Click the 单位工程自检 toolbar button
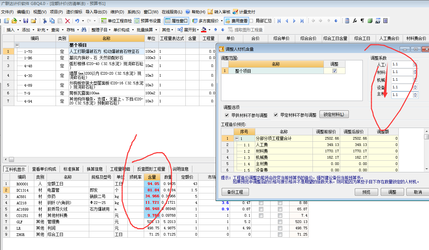This screenshot has width=429, height=250. click(x=116, y=21)
